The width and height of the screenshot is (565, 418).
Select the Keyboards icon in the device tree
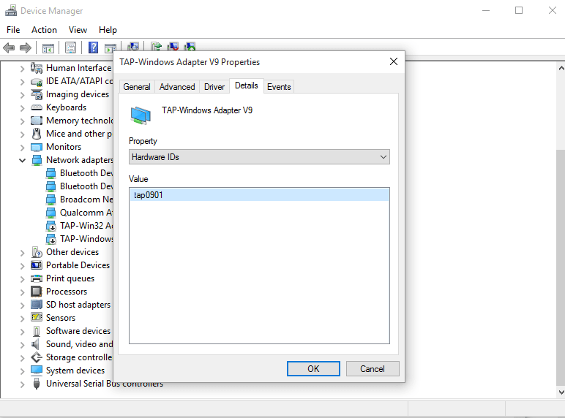coord(37,107)
